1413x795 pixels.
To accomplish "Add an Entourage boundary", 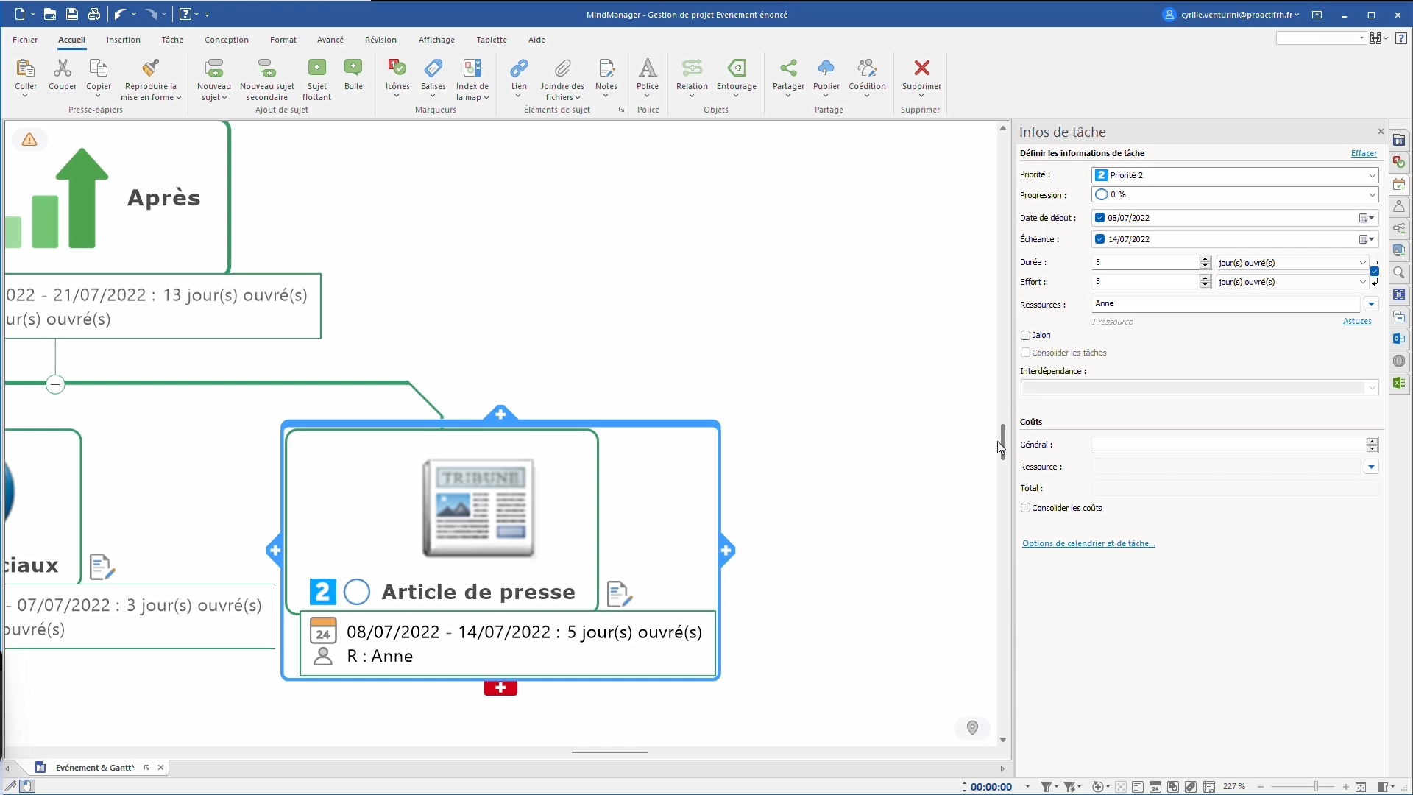I will [736, 68].
